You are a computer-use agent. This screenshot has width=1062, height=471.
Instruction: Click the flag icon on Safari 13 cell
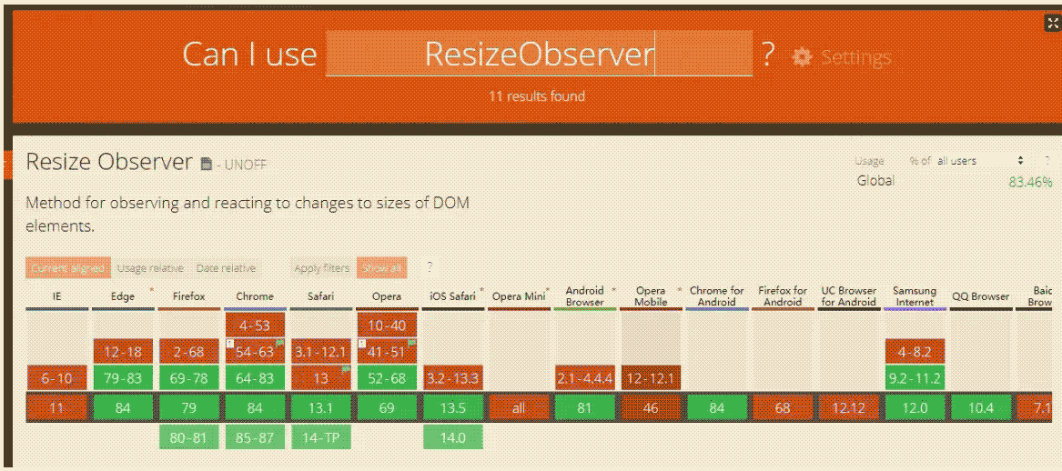pyautogui.click(x=346, y=369)
